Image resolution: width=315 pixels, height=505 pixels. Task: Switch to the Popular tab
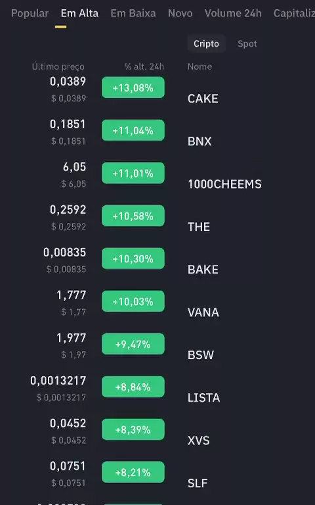click(30, 13)
